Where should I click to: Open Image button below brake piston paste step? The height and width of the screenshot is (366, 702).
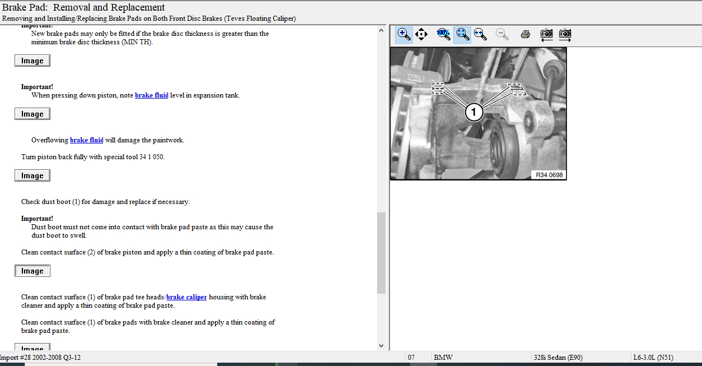(32, 271)
